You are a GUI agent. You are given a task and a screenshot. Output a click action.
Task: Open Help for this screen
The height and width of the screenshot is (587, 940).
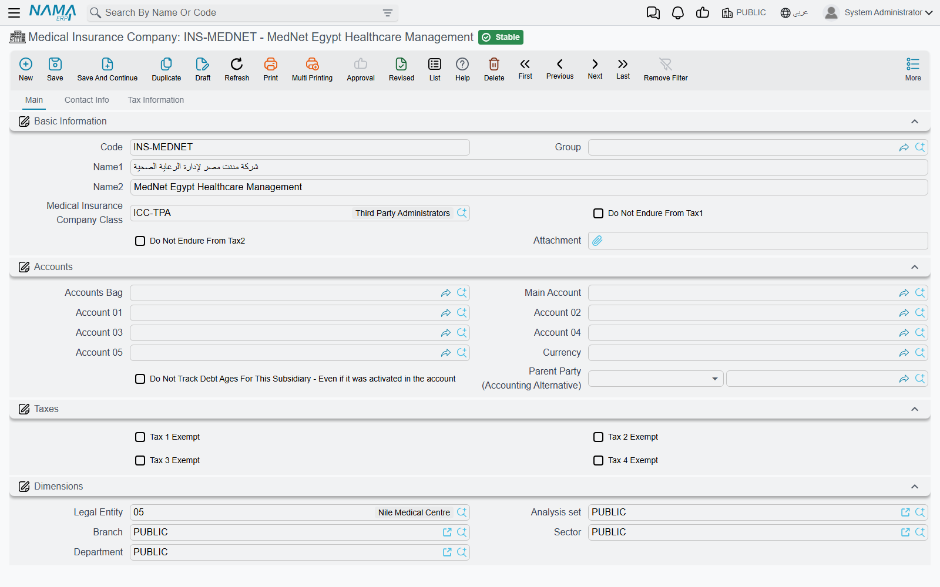[x=462, y=64]
